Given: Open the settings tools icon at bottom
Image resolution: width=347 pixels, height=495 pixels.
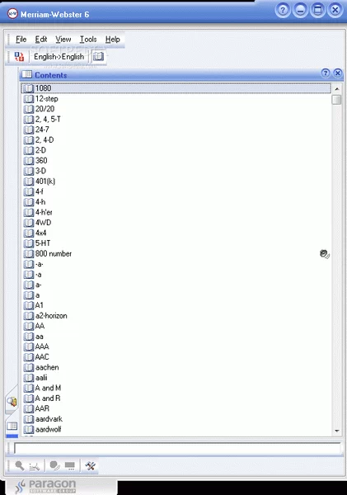Looking at the screenshot, I should (90, 465).
